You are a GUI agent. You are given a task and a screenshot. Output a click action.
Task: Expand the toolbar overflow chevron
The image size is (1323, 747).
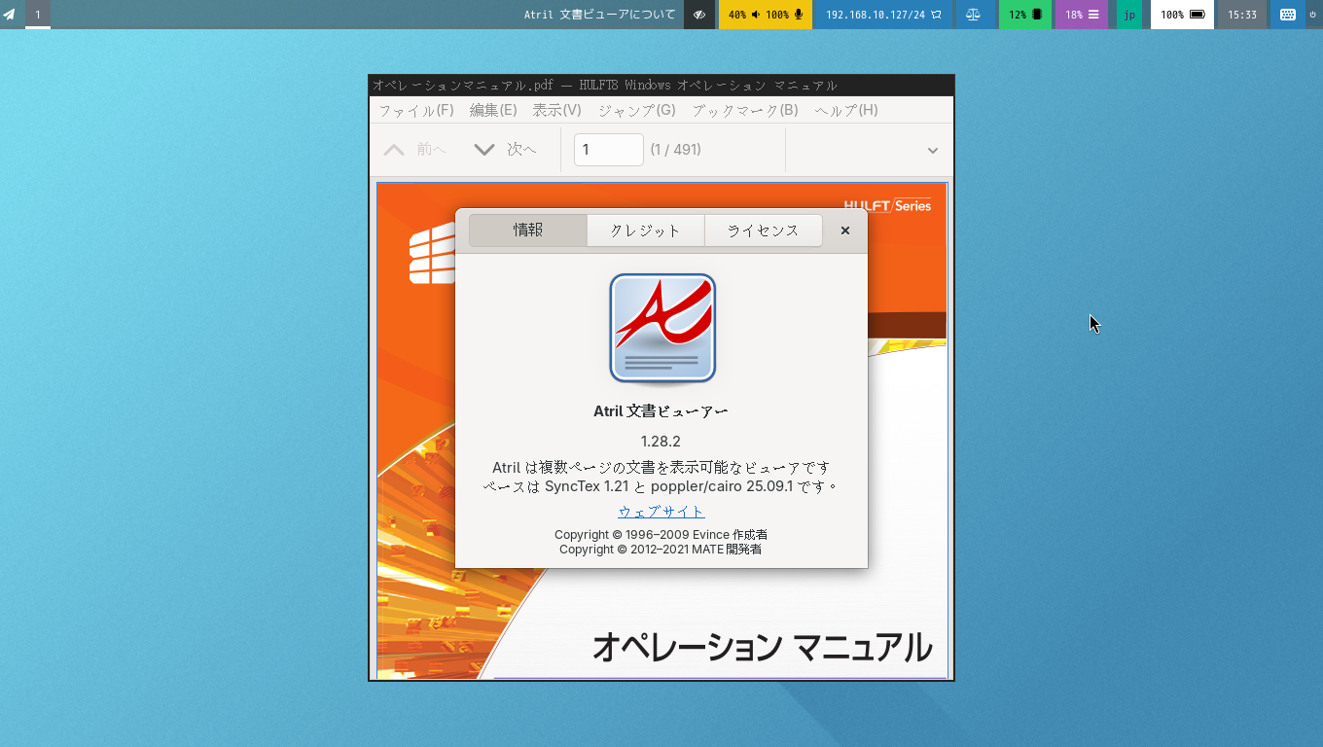point(933,150)
